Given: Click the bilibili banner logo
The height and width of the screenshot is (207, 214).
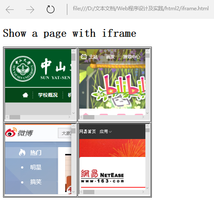Looking at the screenshot, I should pos(119,89).
